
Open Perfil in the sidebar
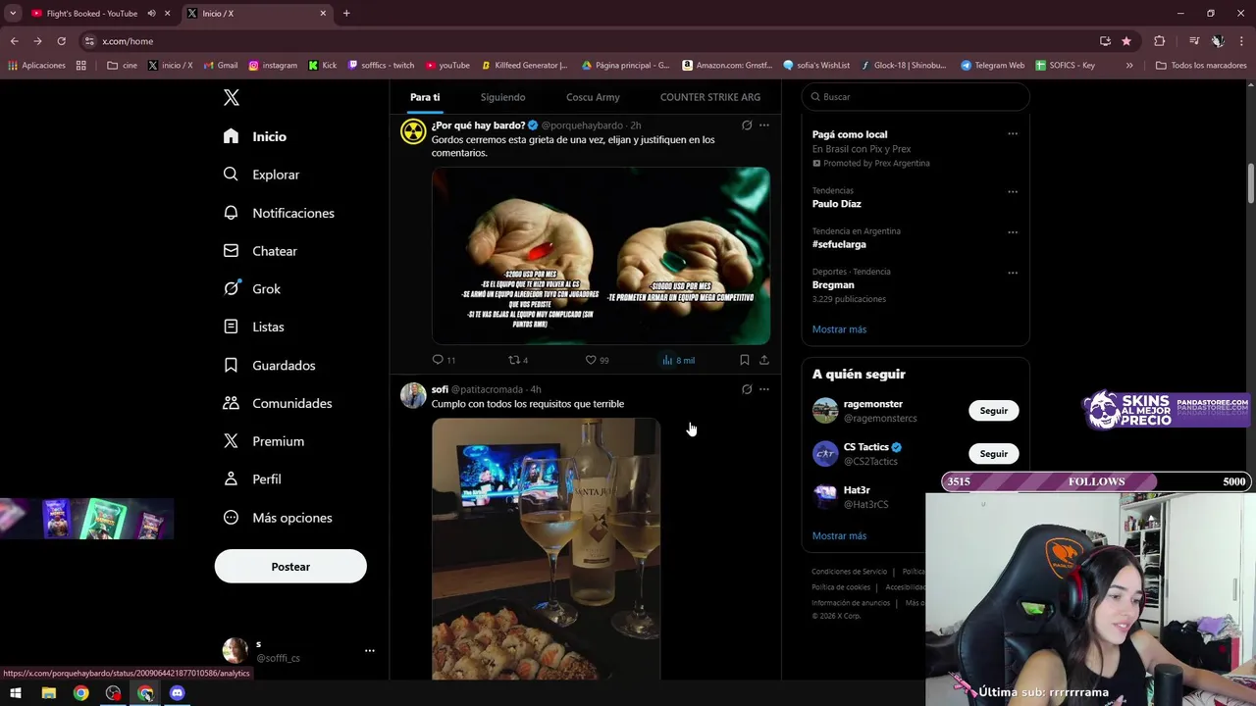253,479
